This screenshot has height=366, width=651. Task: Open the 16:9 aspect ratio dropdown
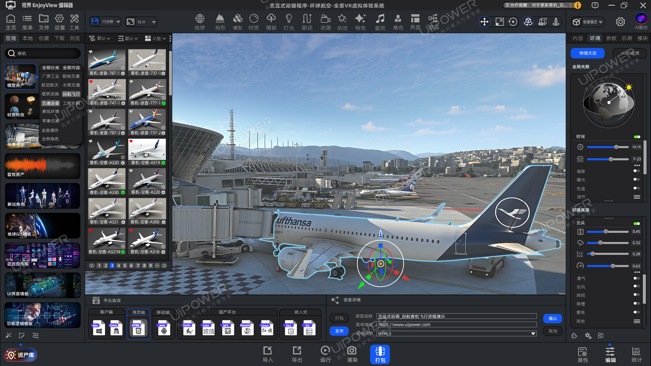tap(141, 22)
